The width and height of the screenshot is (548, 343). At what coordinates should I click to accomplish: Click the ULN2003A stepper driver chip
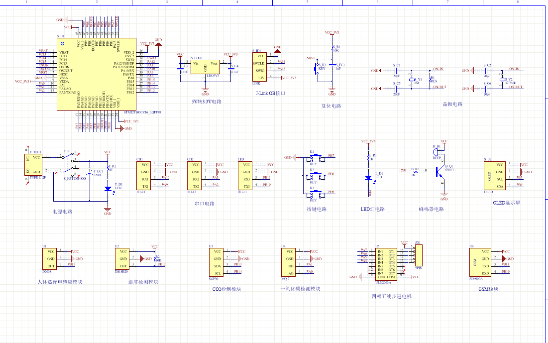pos(386,263)
